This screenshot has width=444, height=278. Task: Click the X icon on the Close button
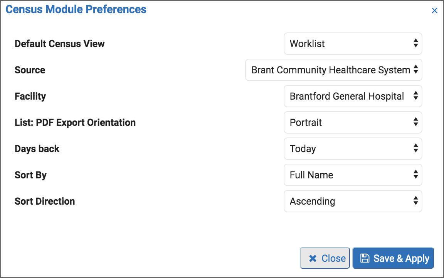(313, 258)
